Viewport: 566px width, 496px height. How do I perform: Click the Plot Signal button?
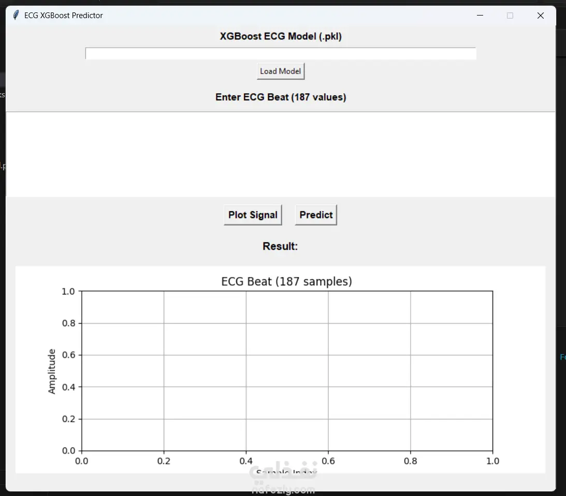[x=253, y=215]
